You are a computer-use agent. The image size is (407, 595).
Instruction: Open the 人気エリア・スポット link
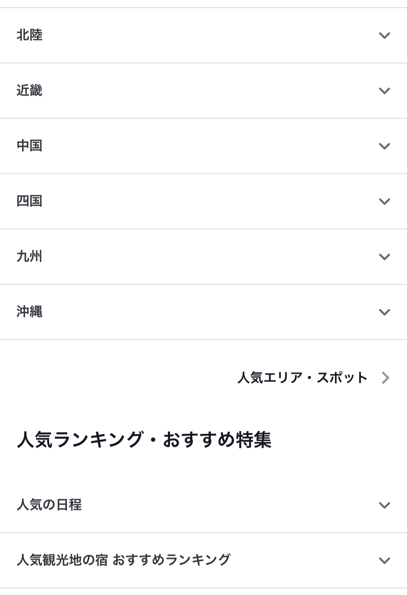(x=302, y=378)
